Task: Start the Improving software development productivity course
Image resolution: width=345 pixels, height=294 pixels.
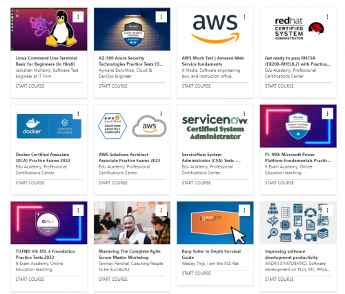Action: tap(279, 280)
